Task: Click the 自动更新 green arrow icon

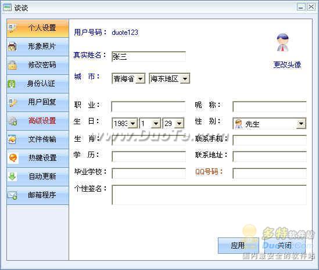Action: coord(12,177)
